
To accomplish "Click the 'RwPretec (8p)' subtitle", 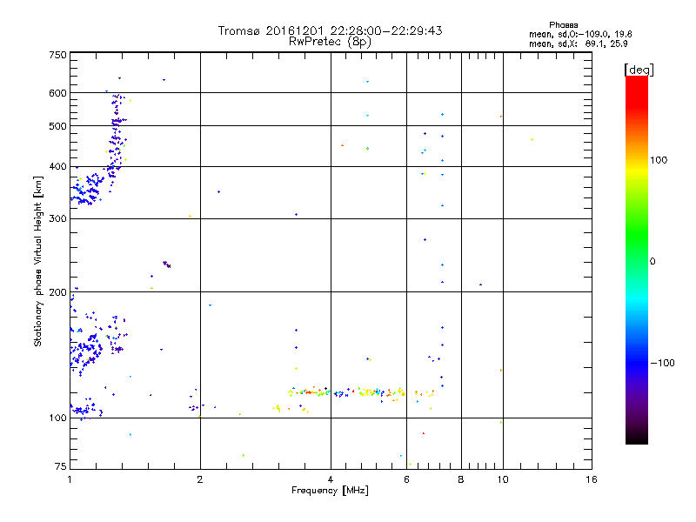I will coord(330,42).
